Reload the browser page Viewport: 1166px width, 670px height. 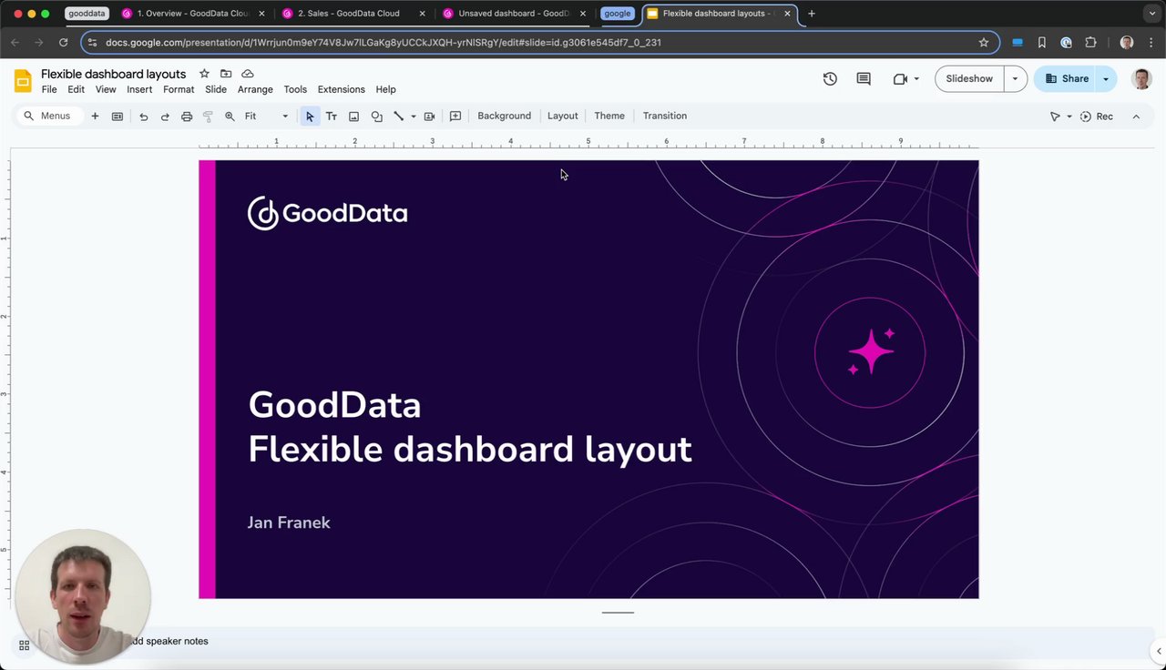click(63, 43)
